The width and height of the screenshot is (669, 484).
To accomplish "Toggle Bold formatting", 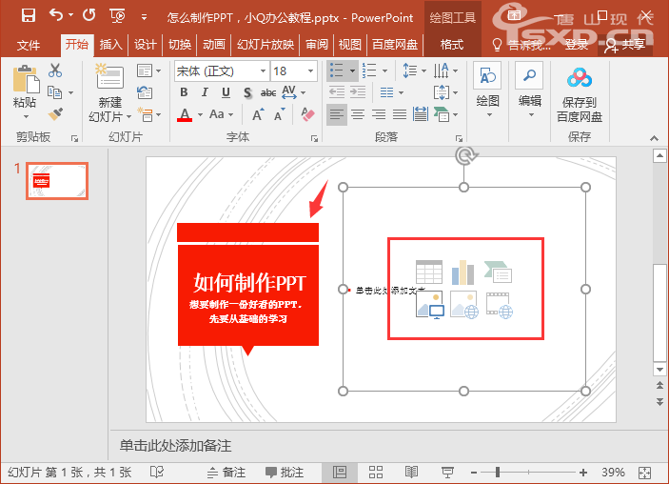I will [x=184, y=92].
